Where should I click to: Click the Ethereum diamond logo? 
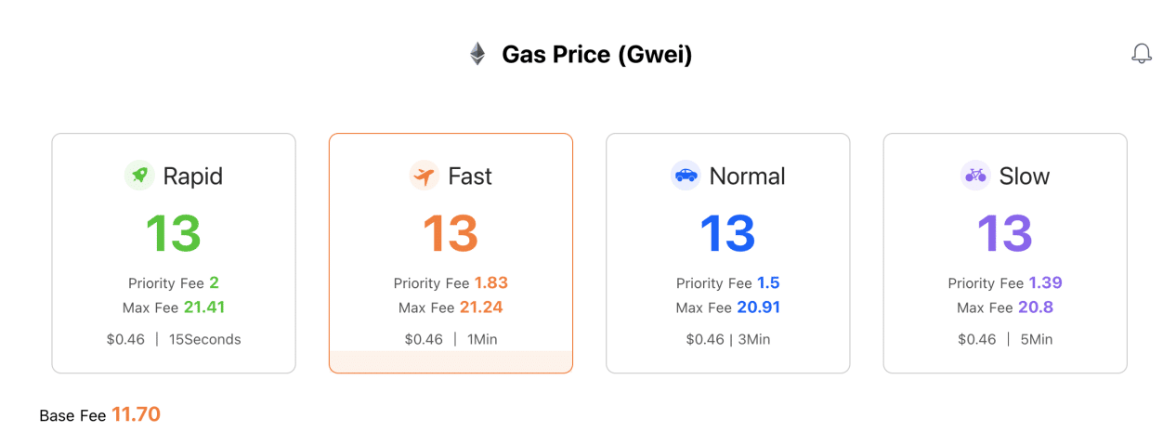coord(477,54)
